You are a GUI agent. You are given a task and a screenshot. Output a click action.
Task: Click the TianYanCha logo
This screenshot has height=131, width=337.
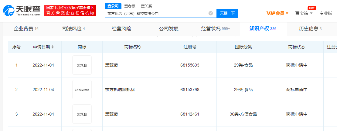[22, 11]
